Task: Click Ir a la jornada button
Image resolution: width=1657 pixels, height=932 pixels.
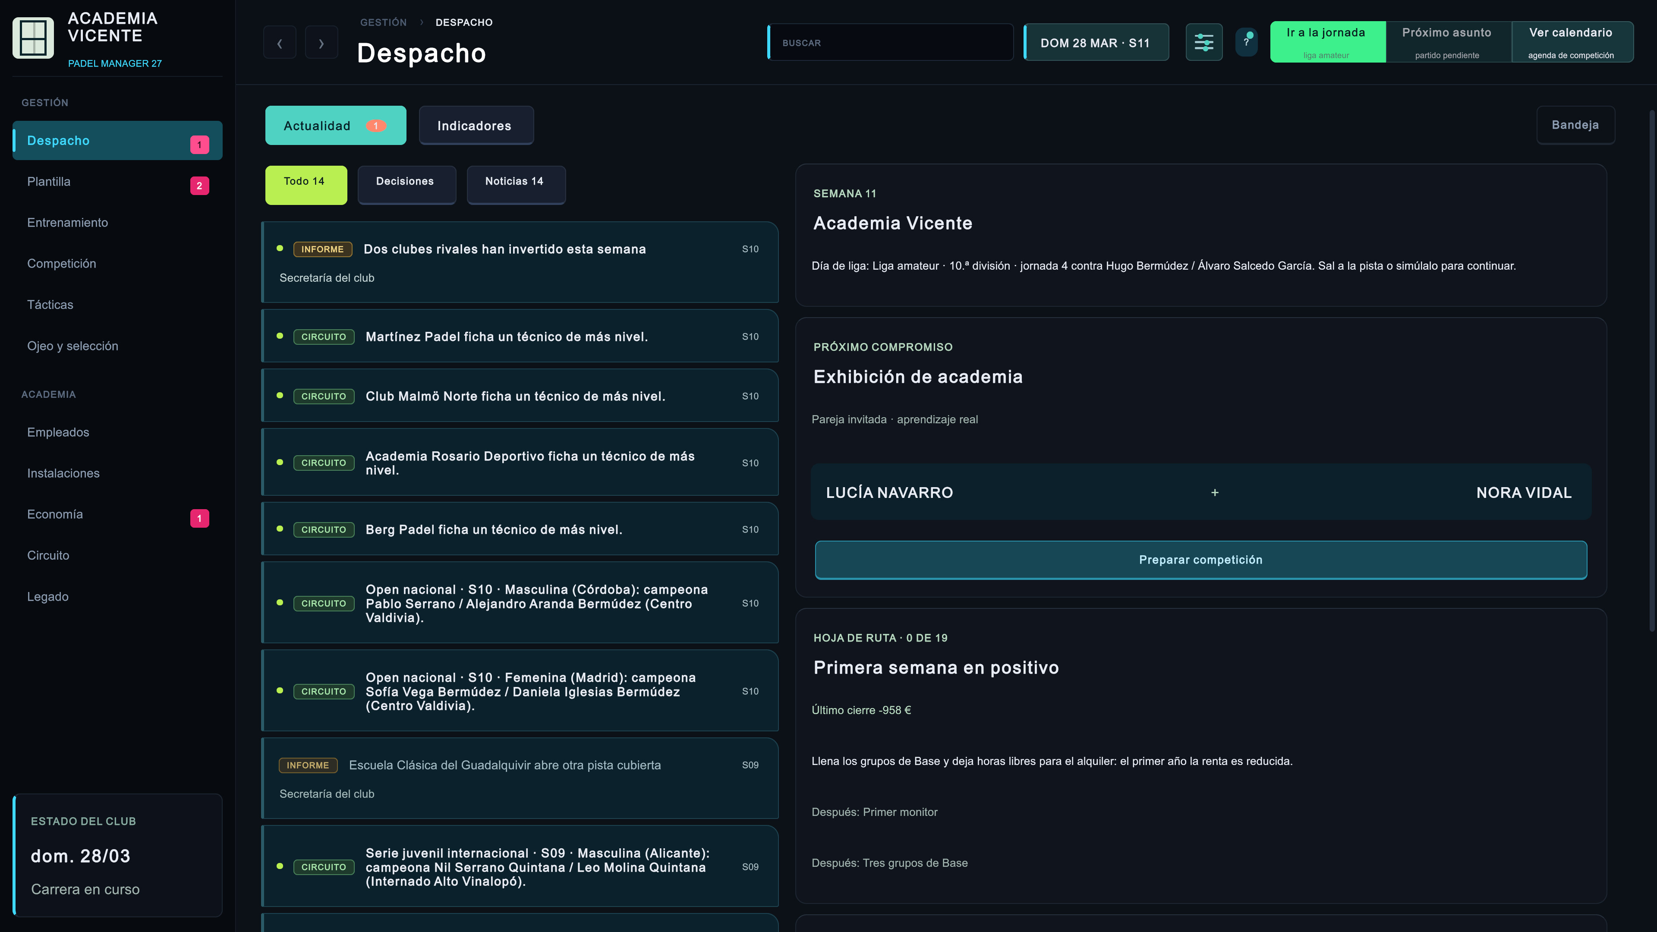Action: pyautogui.click(x=1328, y=42)
